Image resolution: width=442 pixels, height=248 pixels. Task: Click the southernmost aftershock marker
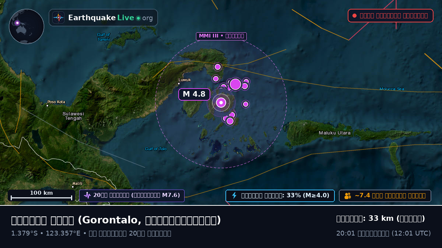pyautogui.click(x=230, y=121)
